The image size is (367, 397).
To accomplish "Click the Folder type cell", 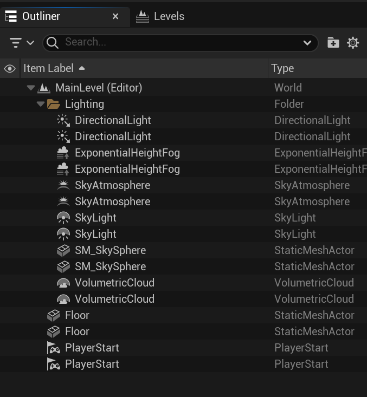I will pos(289,104).
